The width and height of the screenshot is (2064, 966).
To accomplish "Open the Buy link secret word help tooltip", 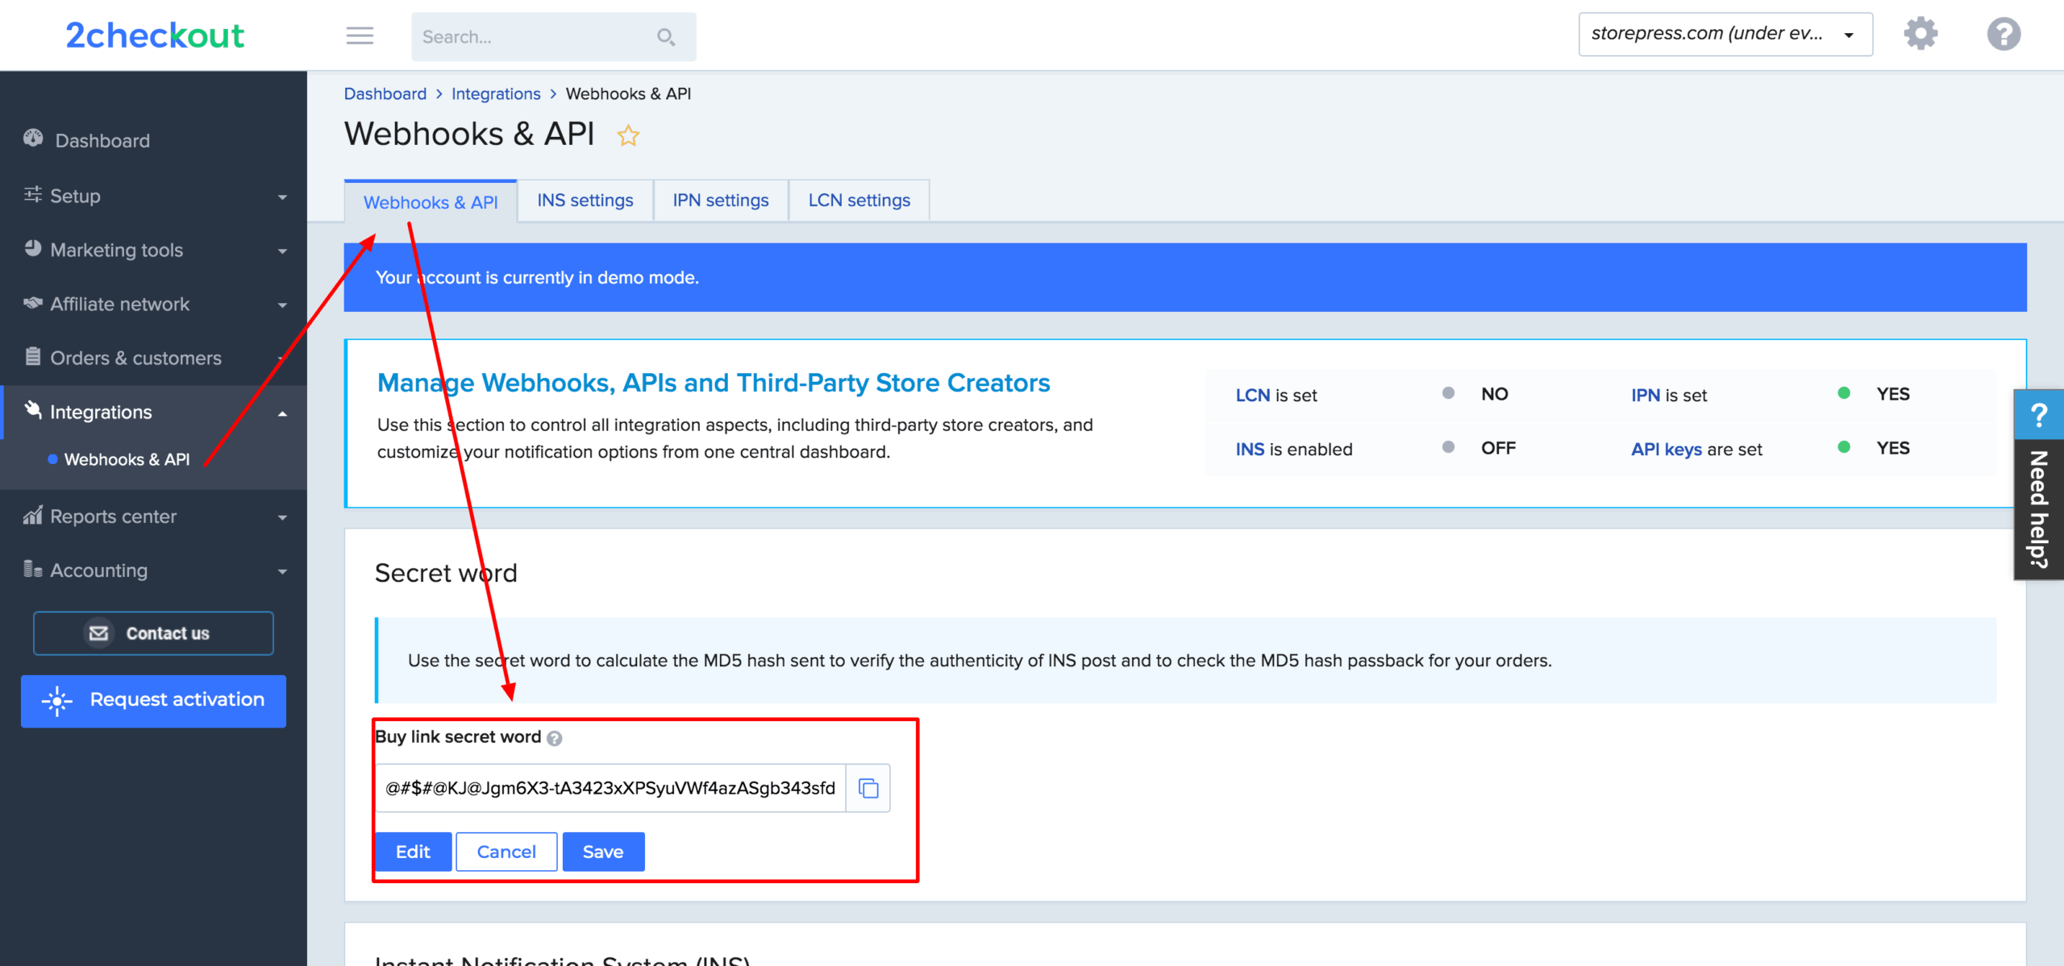I will point(556,738).
